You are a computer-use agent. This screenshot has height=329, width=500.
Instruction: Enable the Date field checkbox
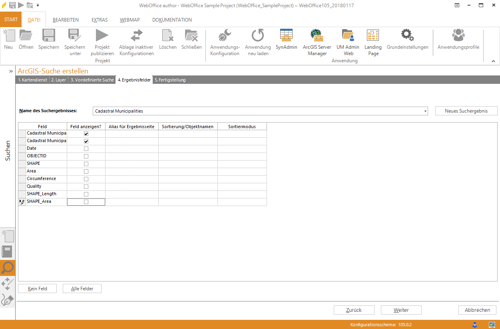click(x=86, y=149)
